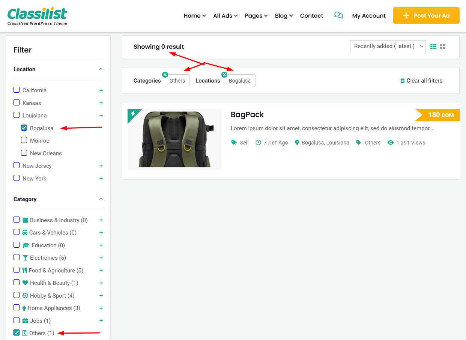Click the Post Your Ad button
The width and height of the screenshot is (466, 340).
[426, 15]
